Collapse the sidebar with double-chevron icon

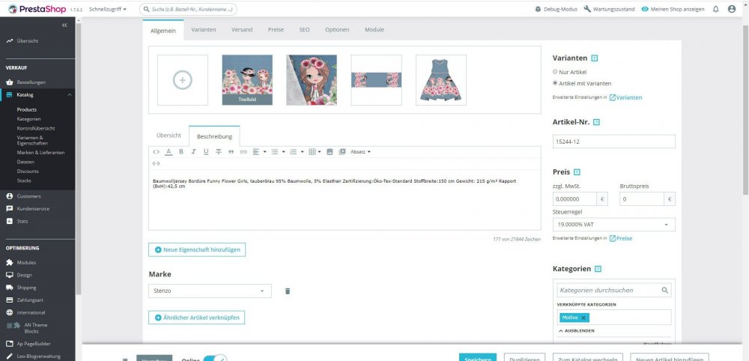point(64,25)
